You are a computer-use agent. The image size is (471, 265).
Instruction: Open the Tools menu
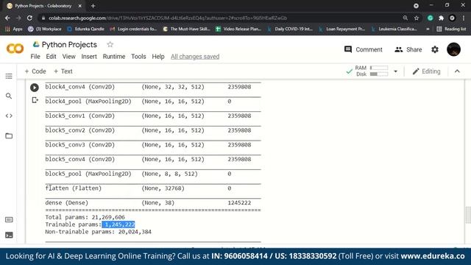(138, 57)
